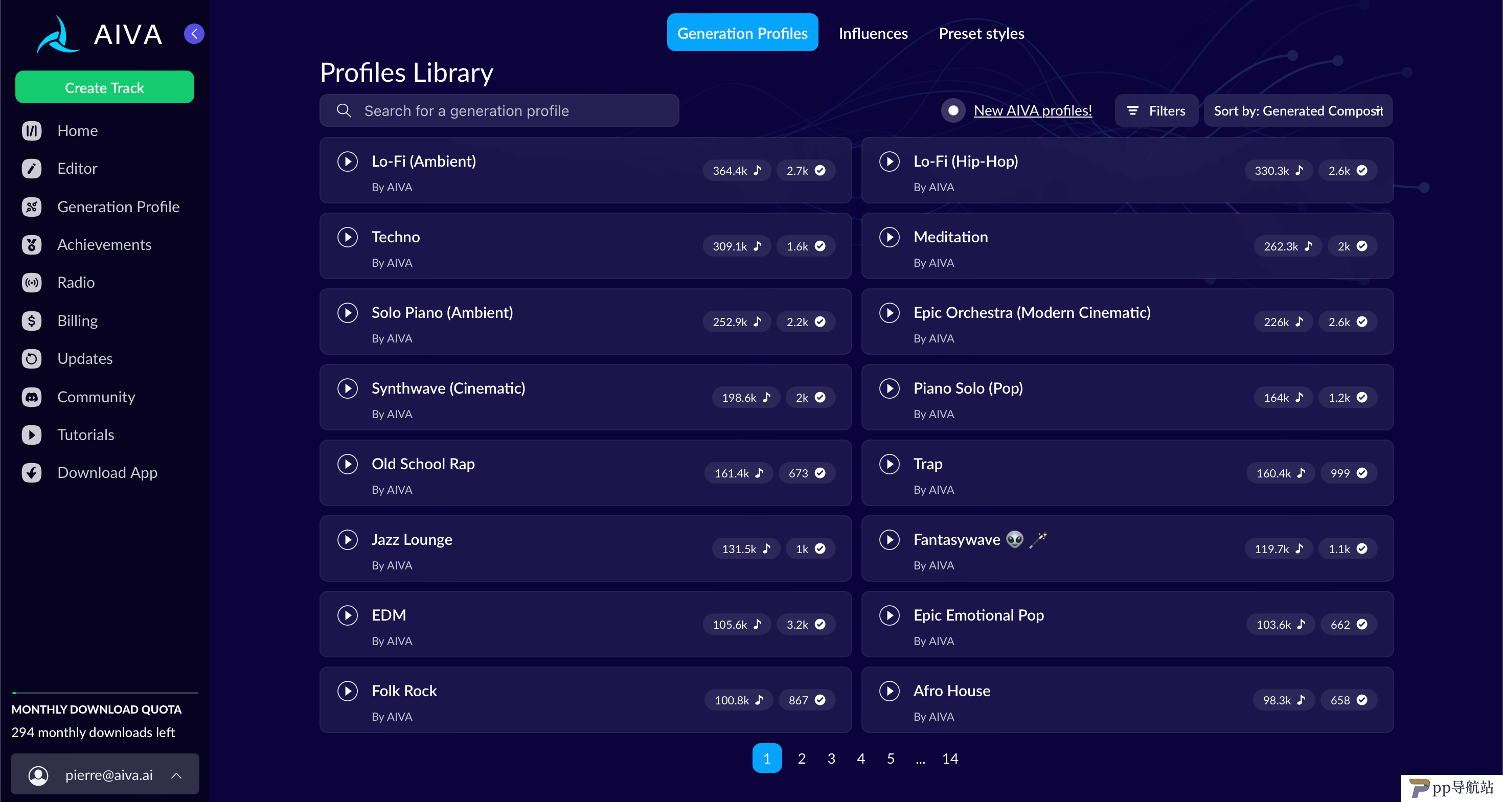The height and width of the screenshot is (802, 1503).
Task: Click the search generation profile field
Action: pos(499,110)
